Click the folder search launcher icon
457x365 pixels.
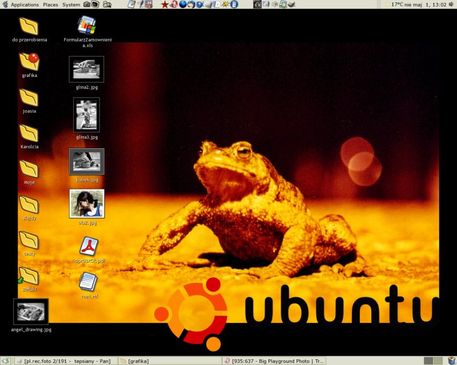point(107,5)
